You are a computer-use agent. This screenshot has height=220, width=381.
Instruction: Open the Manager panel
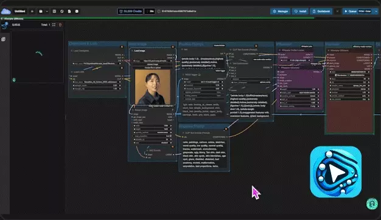point(280,11)
